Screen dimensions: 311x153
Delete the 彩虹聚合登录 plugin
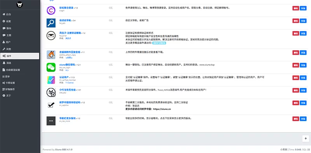(295, 8)
